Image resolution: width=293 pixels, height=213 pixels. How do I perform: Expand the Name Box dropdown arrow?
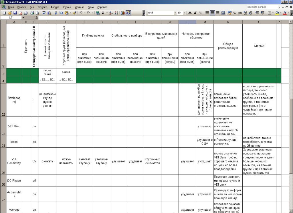[x=23, y=18]
